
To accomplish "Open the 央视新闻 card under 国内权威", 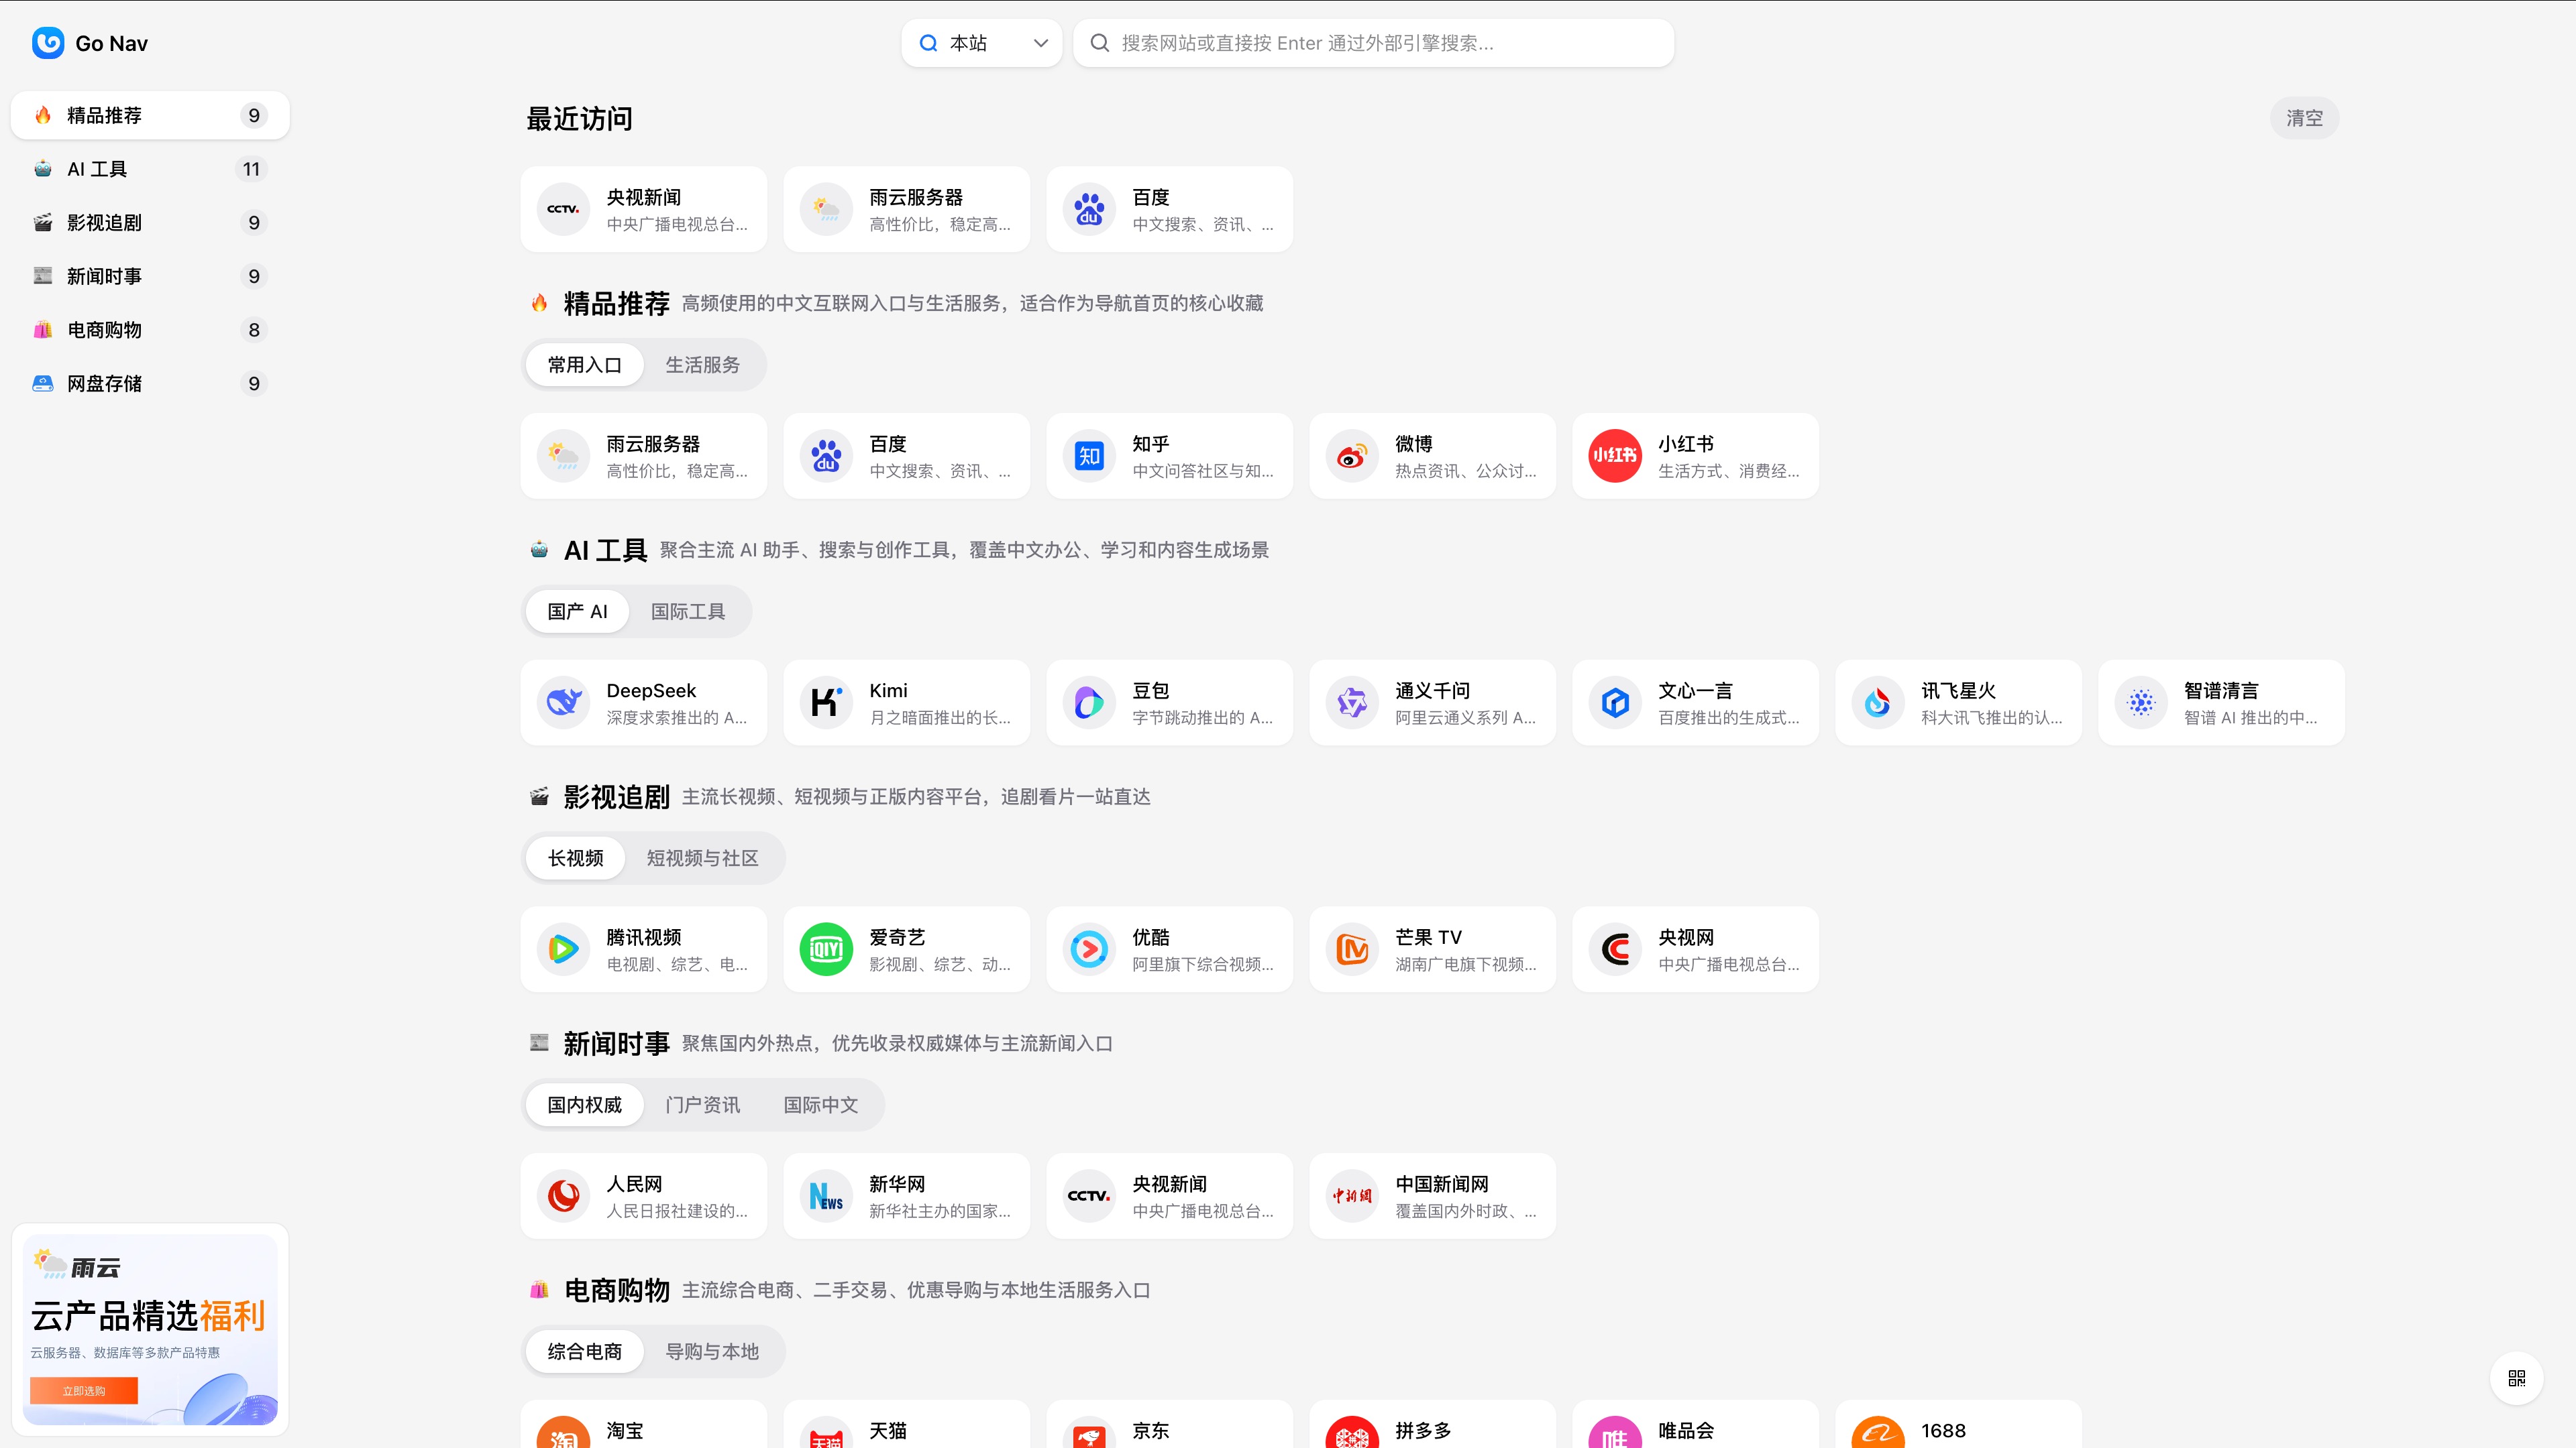I will pos(1170,1196).
